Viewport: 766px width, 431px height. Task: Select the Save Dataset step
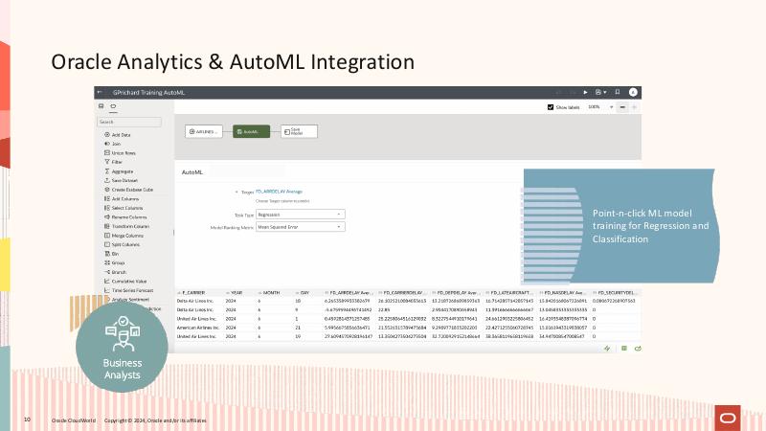(121, 180)
